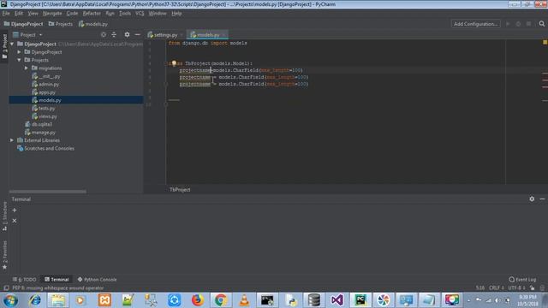
Task: Open Firefox from the Windows taskbar
Action: 198,300
